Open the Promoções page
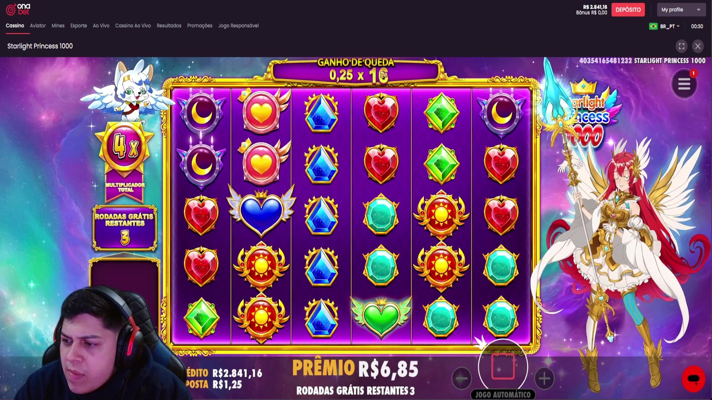Screen dimensions: 712x400 200,26
